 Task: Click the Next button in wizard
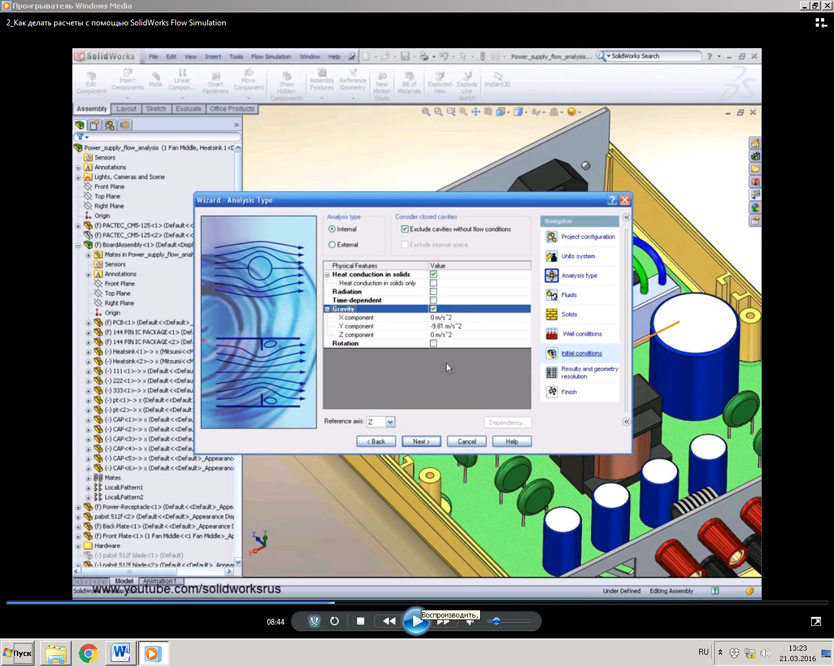421,442
